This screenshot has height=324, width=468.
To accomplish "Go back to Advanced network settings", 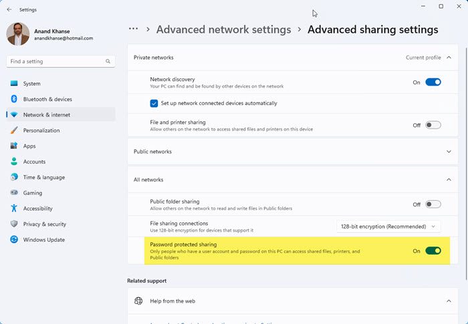I will coord(223,29).
